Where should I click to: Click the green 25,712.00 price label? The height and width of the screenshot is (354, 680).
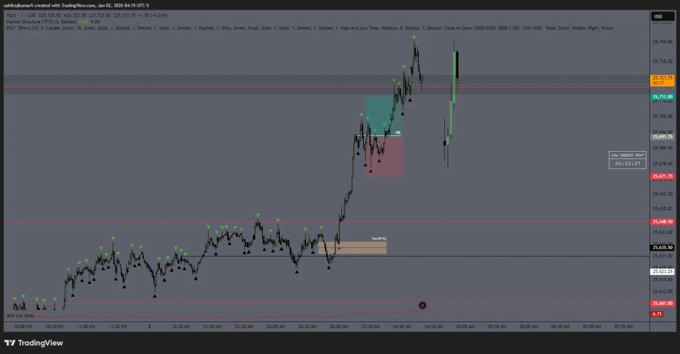(661, 97)
